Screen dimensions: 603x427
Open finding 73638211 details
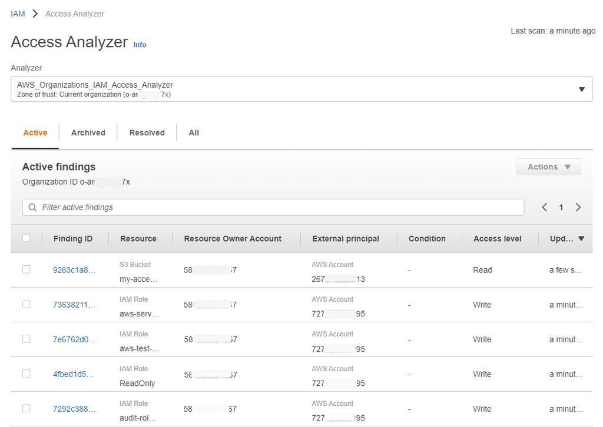[x=74, y=305]
